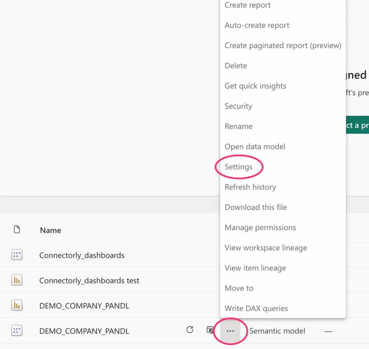Select Settings from the context menu

click(239, 167)
